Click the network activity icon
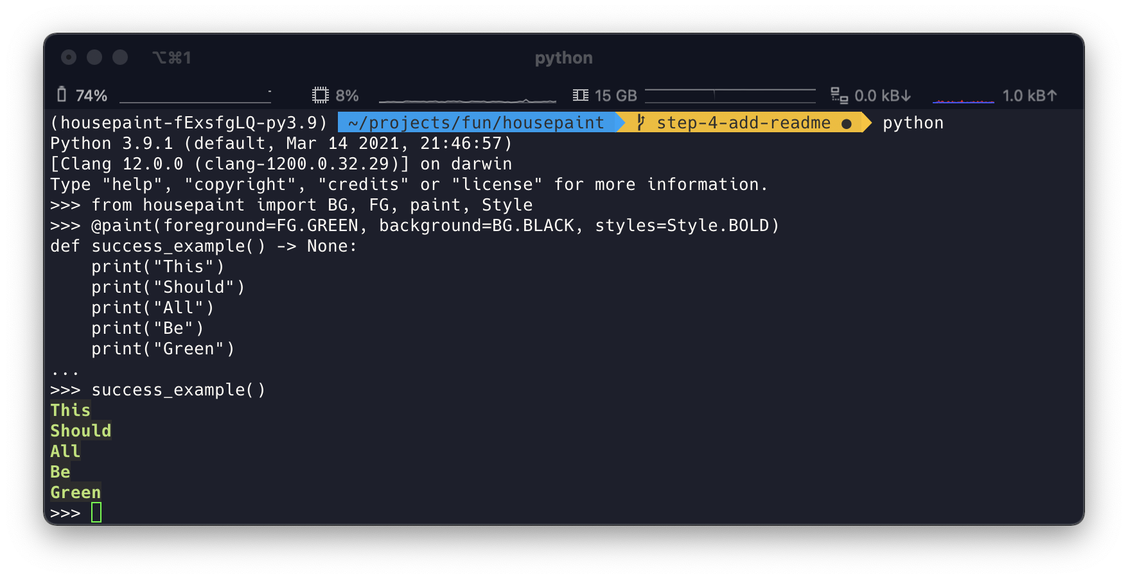This screenshot has height=579, width=1128. tap(839, 96)
